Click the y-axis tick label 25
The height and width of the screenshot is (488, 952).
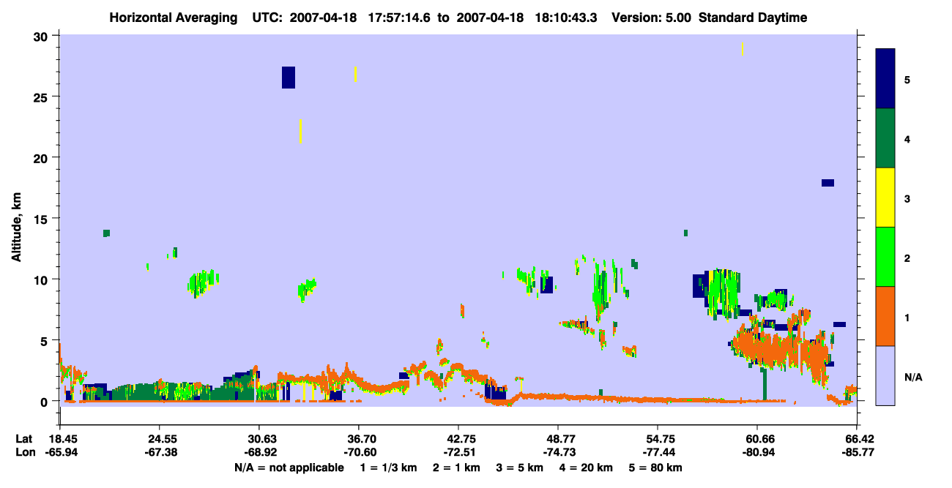42,97
